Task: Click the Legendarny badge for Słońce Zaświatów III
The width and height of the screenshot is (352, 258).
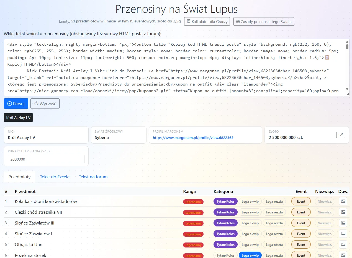Action: click(x=193, y=223)
